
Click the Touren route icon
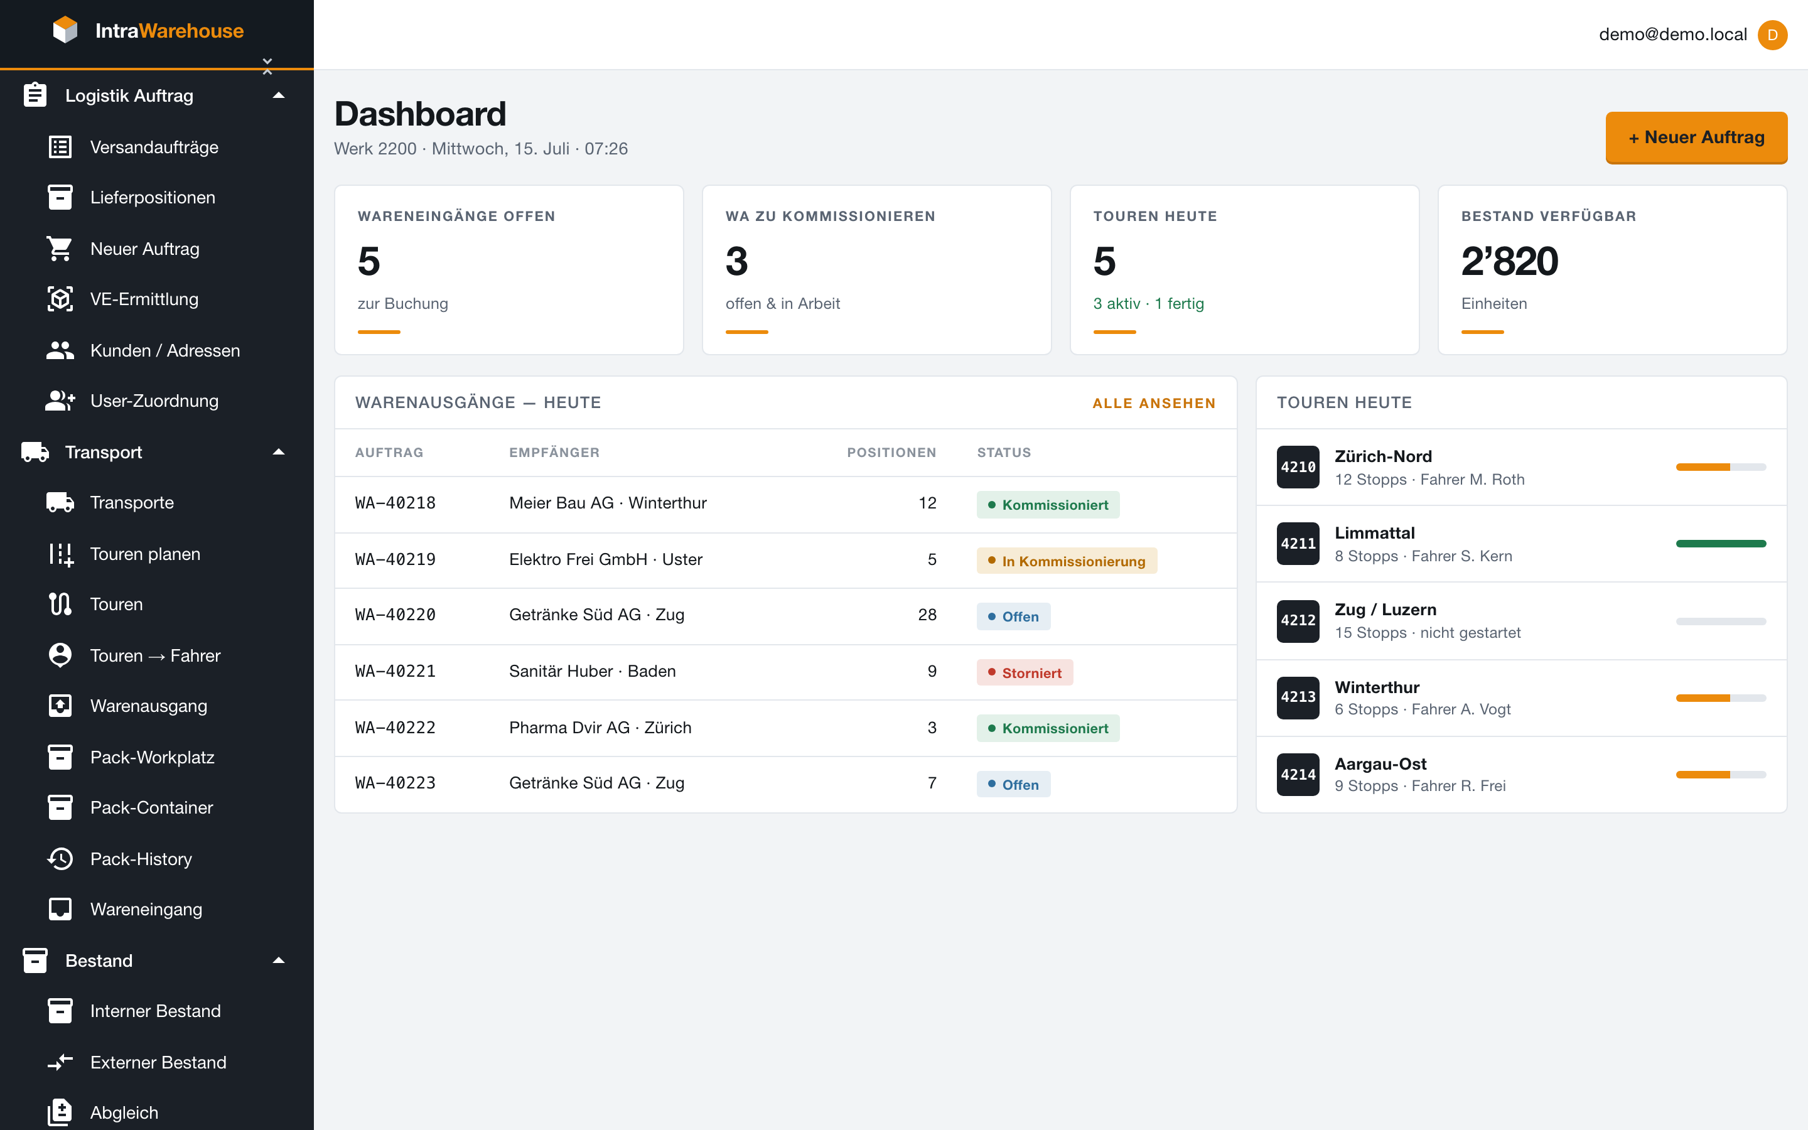60,604
